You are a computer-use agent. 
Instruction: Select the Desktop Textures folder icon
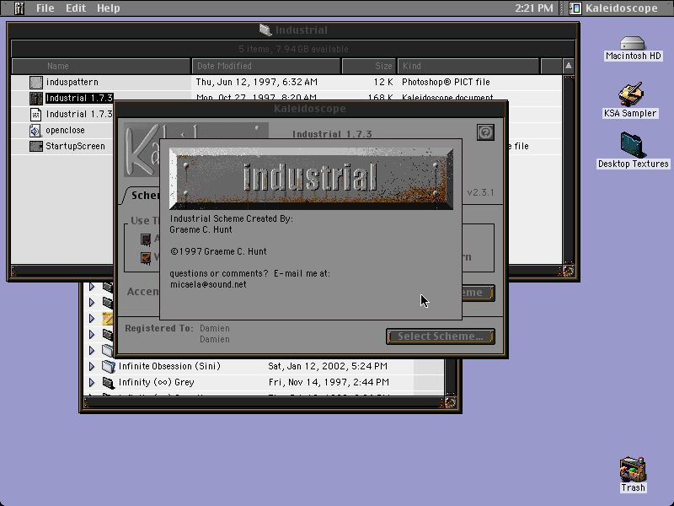(x=632, y=145)
